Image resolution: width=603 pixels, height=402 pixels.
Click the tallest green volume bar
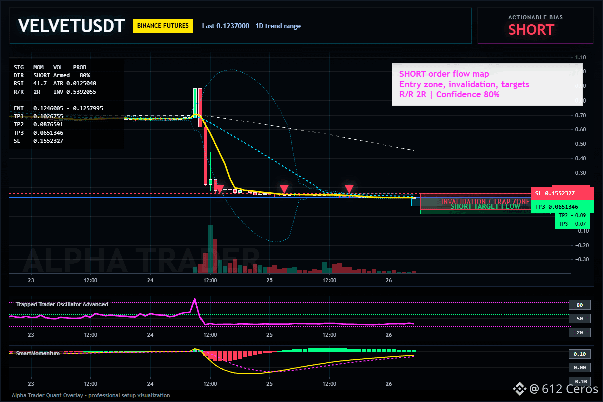[x=210, y=249]
